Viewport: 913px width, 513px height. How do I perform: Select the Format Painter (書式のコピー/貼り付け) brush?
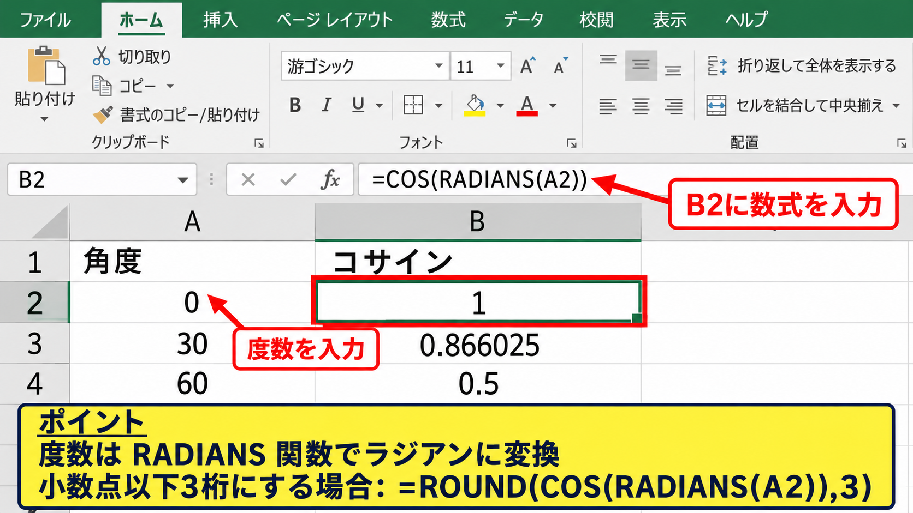click(103, 114)
